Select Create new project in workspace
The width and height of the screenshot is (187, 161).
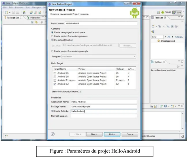pyautogui.click(x=68, y=32)
